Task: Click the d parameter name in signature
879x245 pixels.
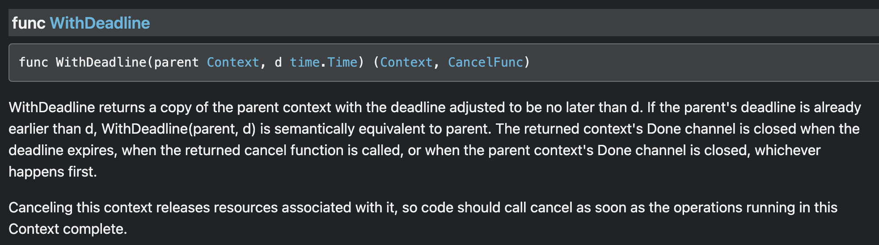Action: [278, 62]
